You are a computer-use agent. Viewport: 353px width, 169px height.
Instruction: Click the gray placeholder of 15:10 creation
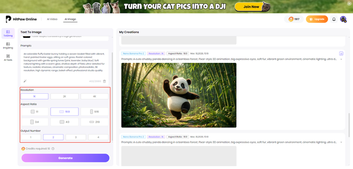click(x=179, y=156)
